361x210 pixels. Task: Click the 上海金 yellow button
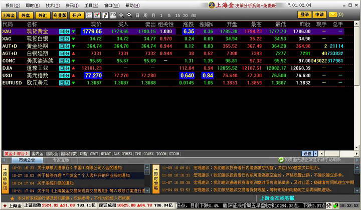(9, 16)
